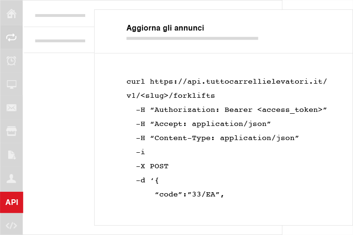This screenshot has height=235, width=353.
Task: Open the document download icon
Action: (12, 155)
